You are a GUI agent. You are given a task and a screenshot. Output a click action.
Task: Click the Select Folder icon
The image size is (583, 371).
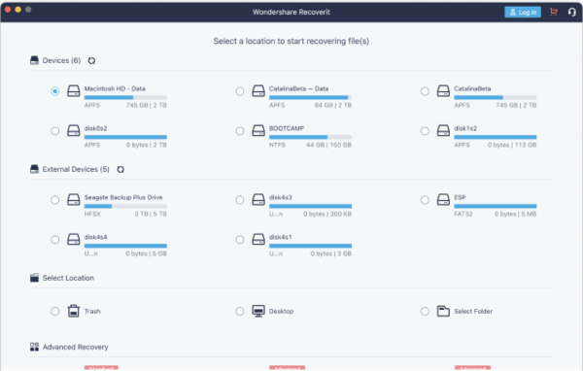pyautogui.click(x=443, y=311)
